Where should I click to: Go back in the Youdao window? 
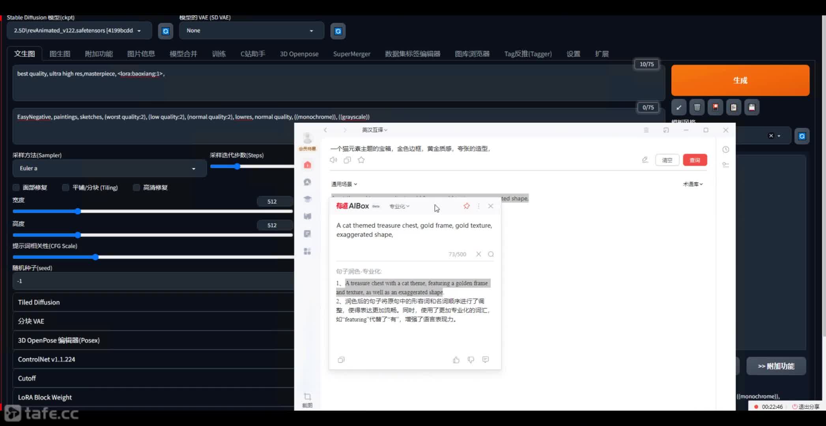[x=325, y=130]
